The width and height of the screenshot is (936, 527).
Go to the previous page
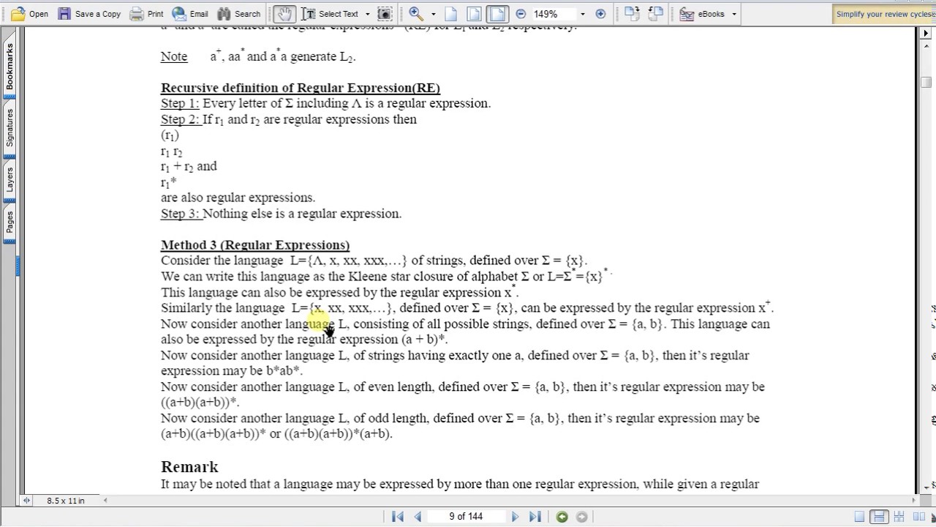pos(418,517)
